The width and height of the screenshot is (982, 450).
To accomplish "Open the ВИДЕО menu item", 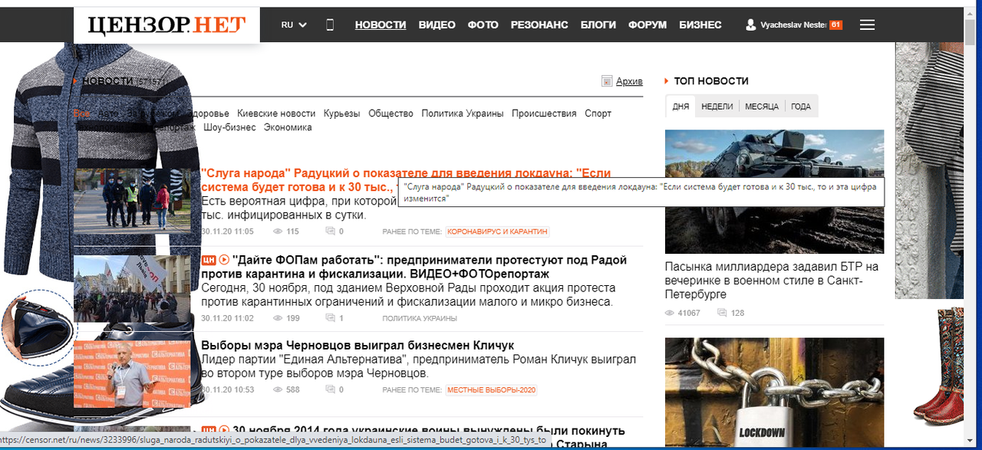I will 437,25.
